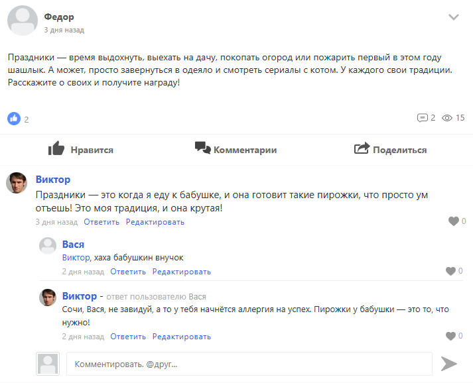This screenshot has width=473, height=383.
Task: Like Виктор's reply to Вася with heart
Action: [450, 336]
